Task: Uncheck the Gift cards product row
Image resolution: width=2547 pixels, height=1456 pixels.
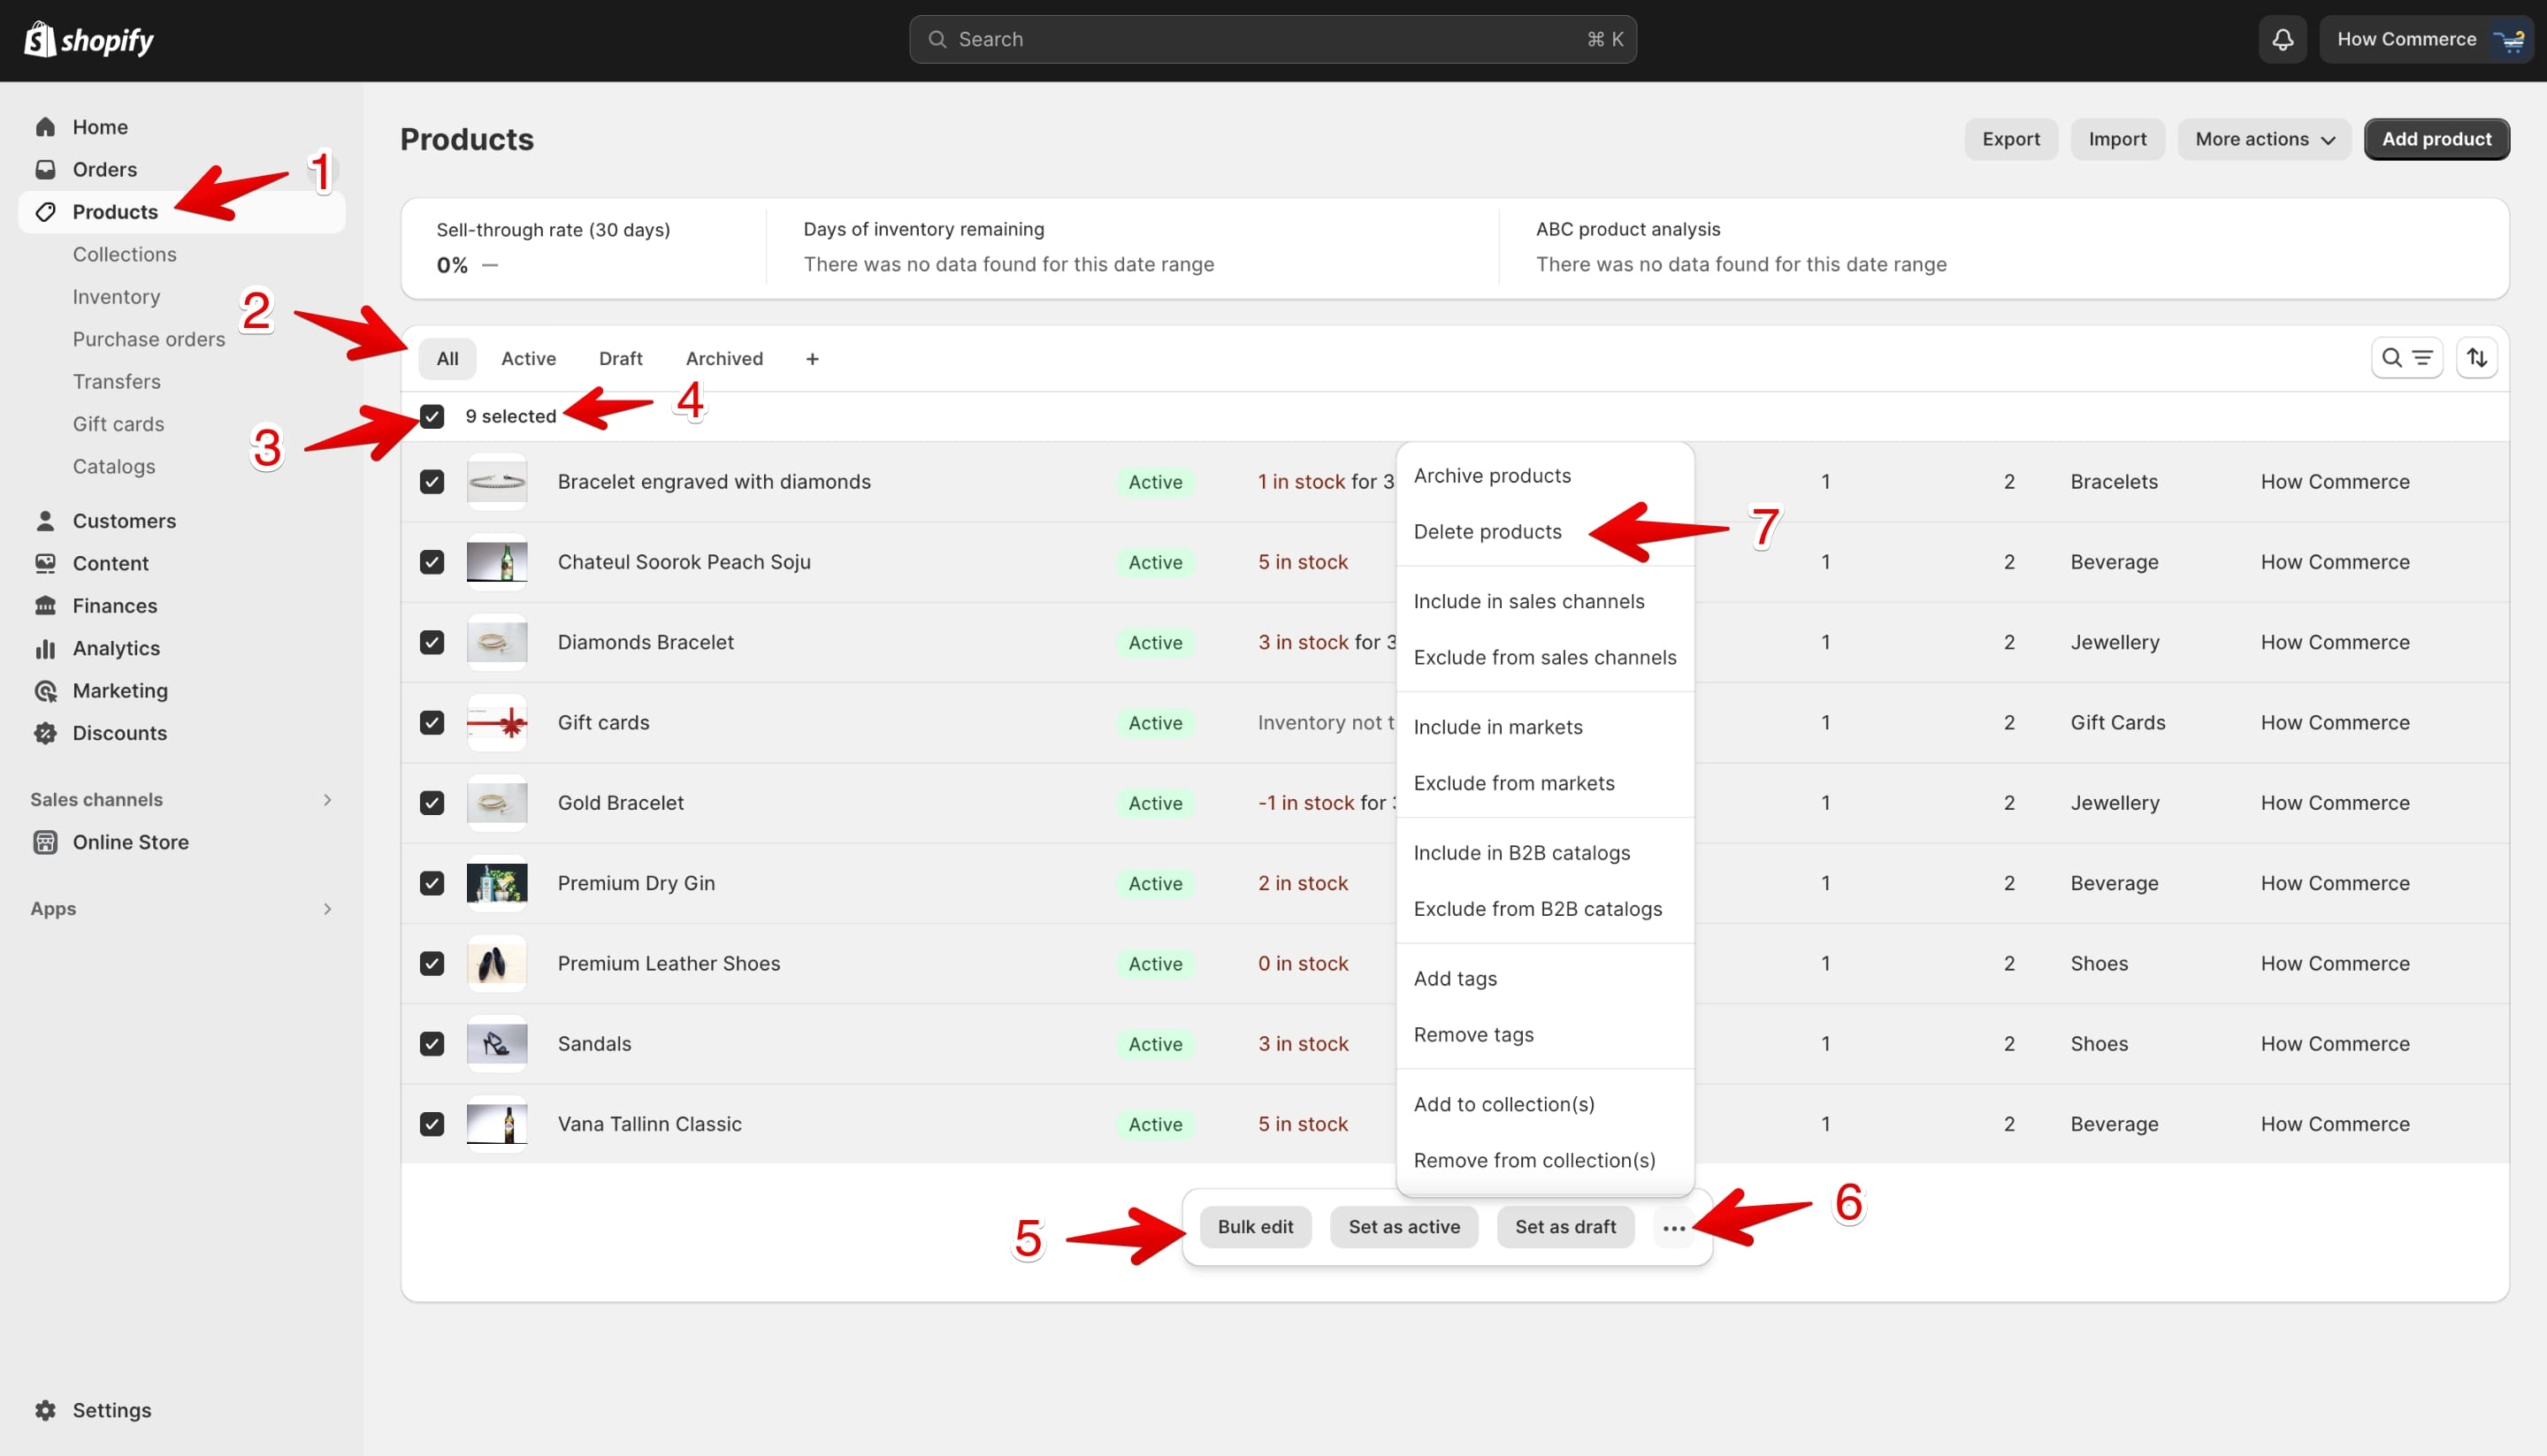Action: pos(432,723)
